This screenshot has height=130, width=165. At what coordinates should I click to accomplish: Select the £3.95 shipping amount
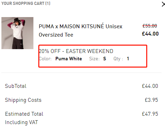(x=151, y=100)
